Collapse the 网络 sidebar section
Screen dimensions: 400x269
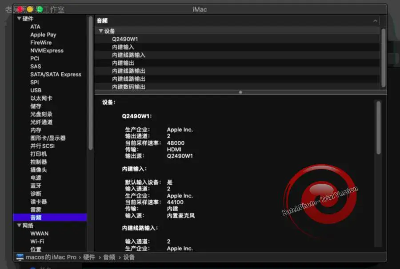[19, 225]
